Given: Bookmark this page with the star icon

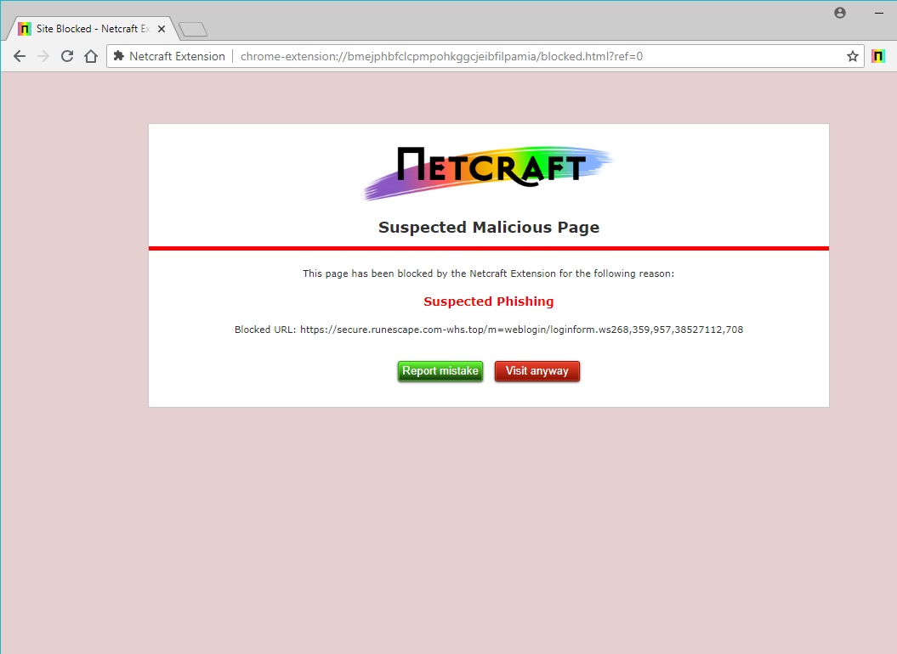Looking at the screenshot, I should pyautogui.click(x=853, y=56).
